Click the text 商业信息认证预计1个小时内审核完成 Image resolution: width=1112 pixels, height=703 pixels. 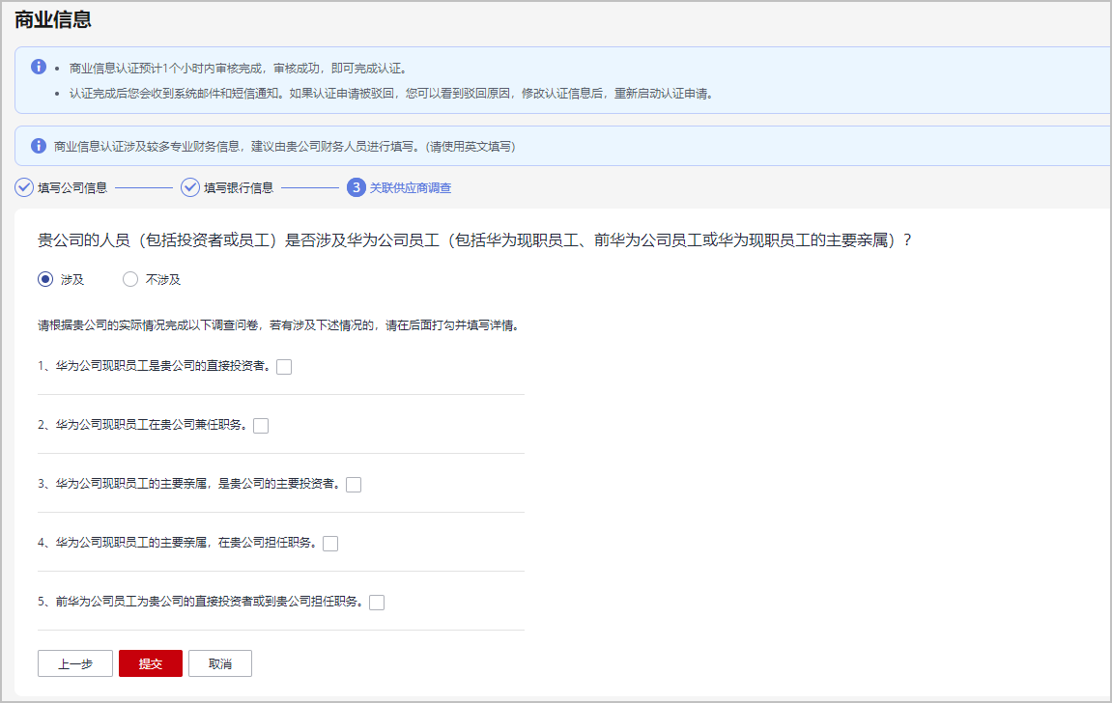pos(165,68)
